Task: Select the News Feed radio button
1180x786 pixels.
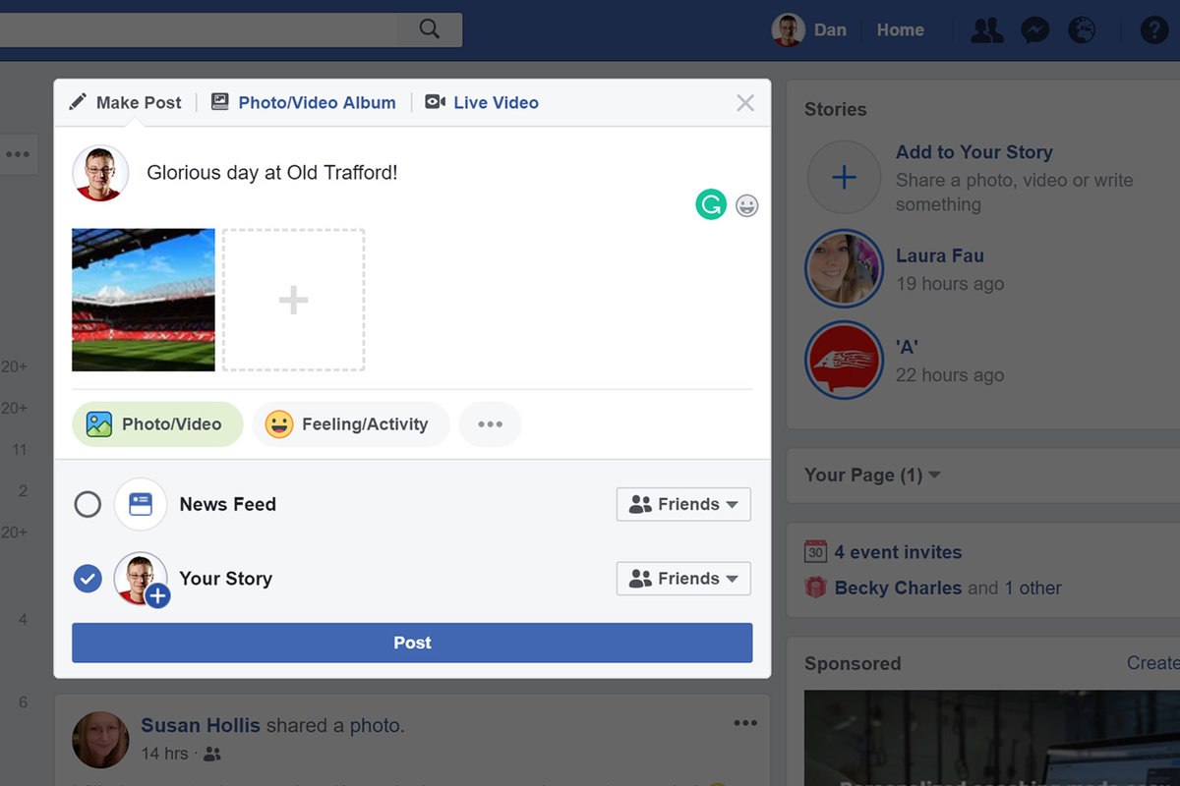Action: [88, 504]
